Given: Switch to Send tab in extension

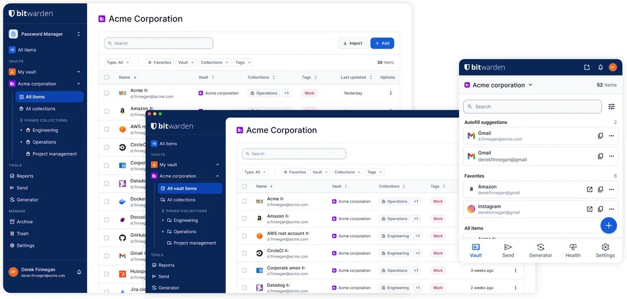Looking at the screenshot, I should click(x=508, y=251).
